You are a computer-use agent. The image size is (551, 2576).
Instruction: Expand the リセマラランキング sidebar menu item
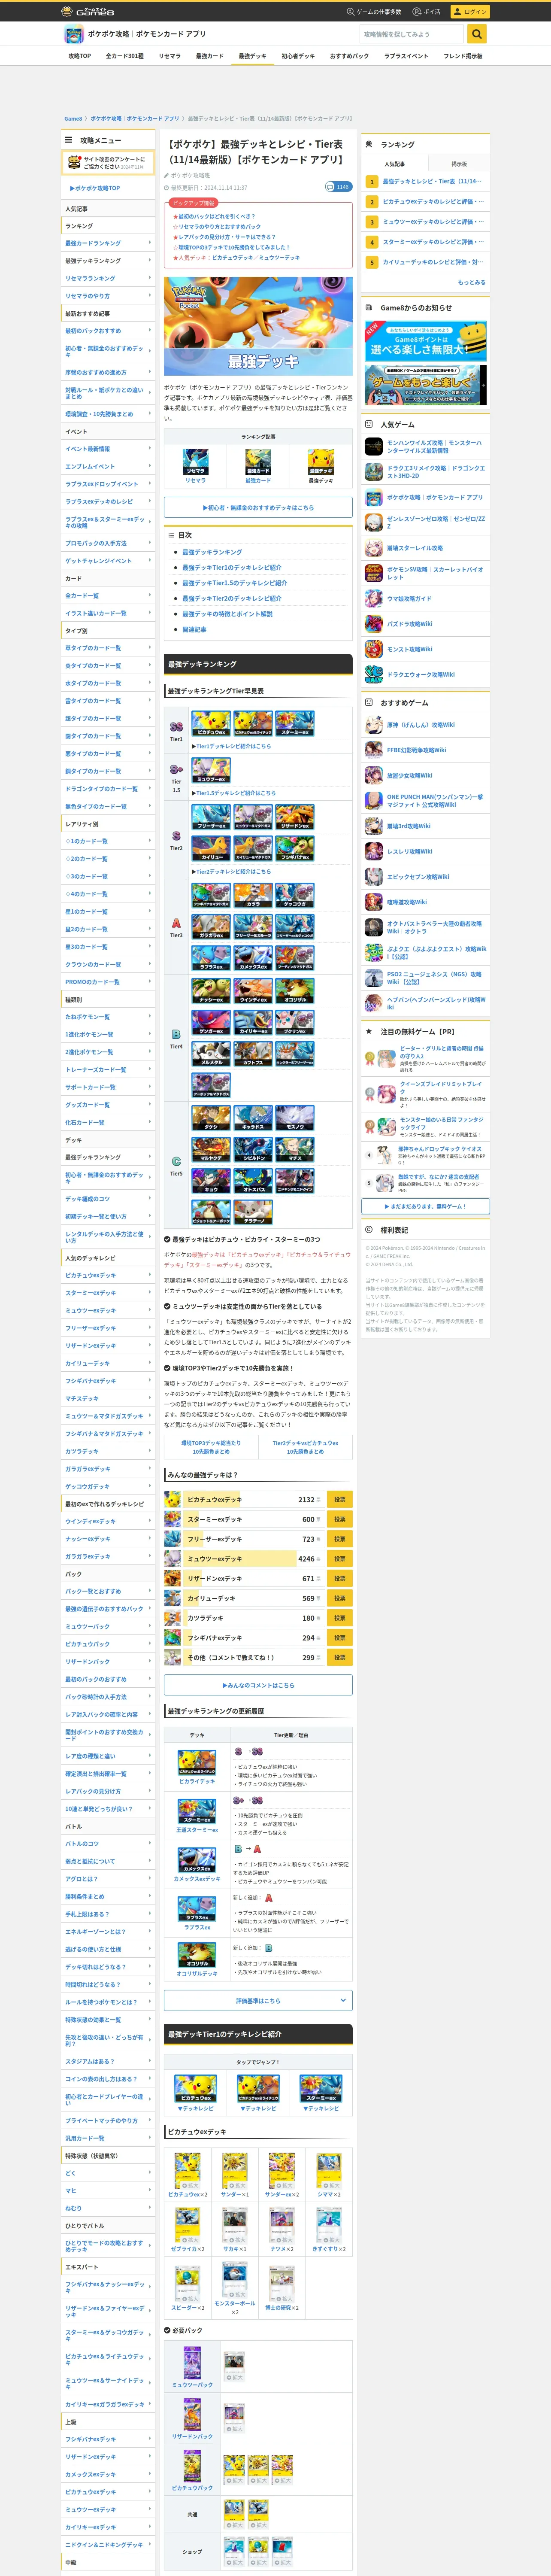(x=108, y=278)
